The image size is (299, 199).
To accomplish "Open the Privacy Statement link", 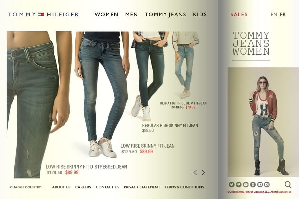I will pos(142,187).
